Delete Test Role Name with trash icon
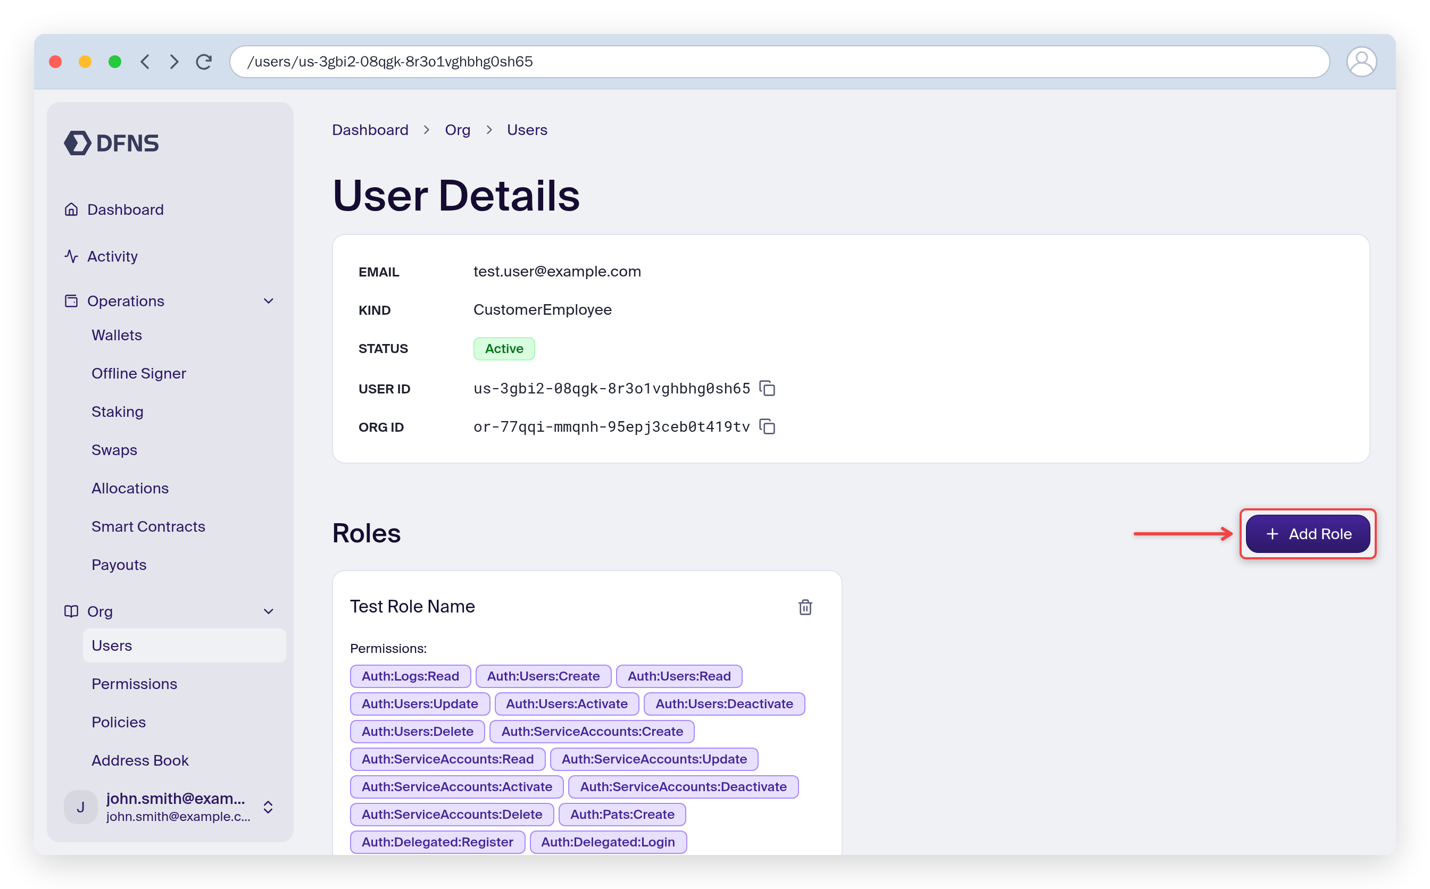The width and height of the screenshot is (1430, 889). pos(805,607)
